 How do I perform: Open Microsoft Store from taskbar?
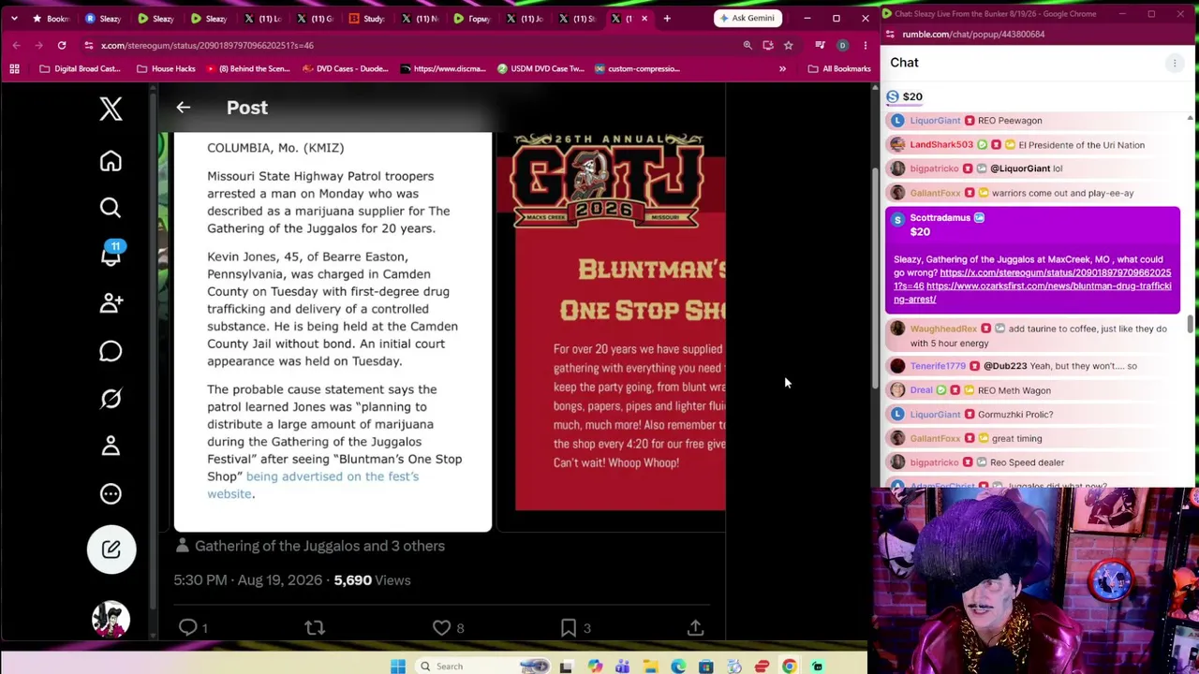point(705,667)
